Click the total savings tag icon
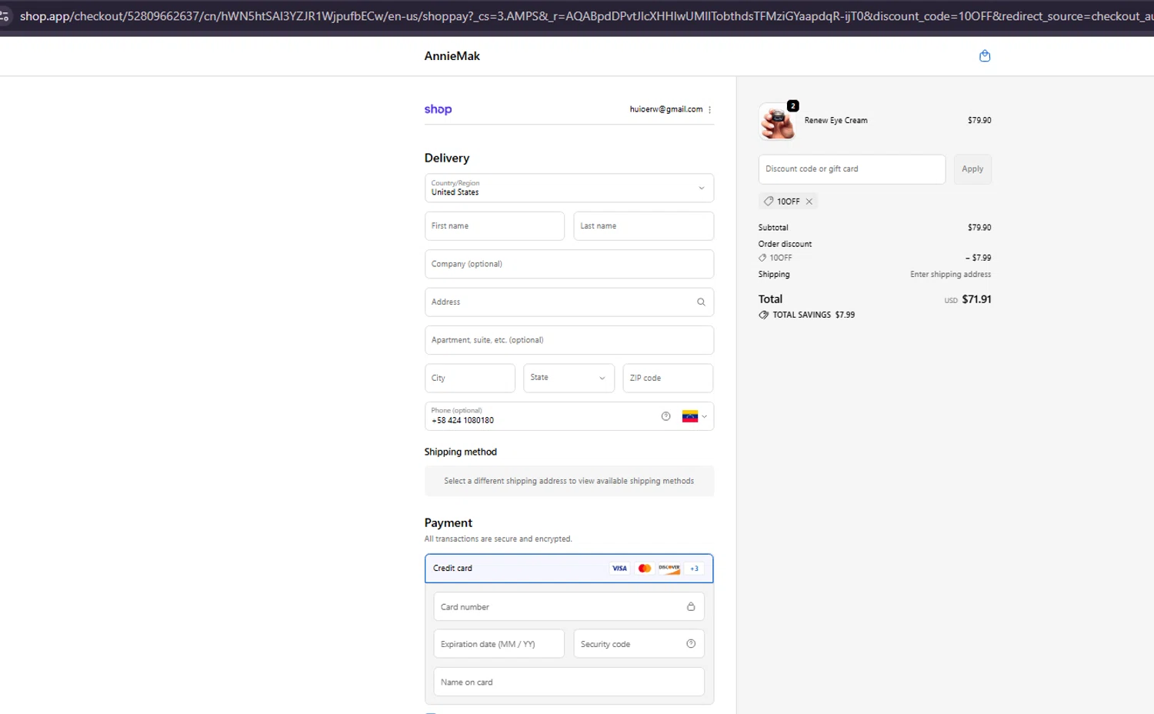This screenshot has height=714, width=1154. (x=763, y=315)
